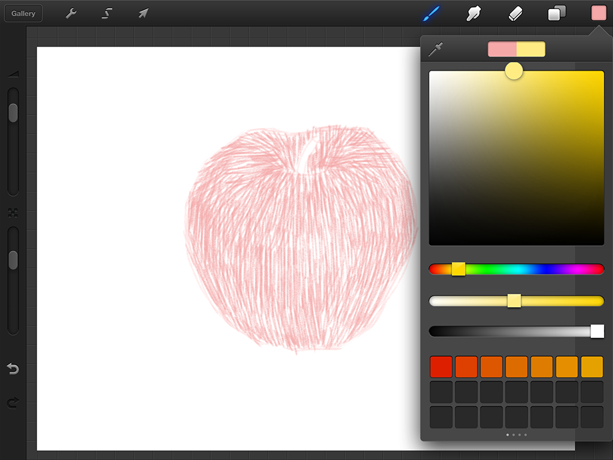The height and width of the screenshot is (460, 613).
Task: Click the brightness slider handle
Action: pyautogui.click(x=597, y=331)
